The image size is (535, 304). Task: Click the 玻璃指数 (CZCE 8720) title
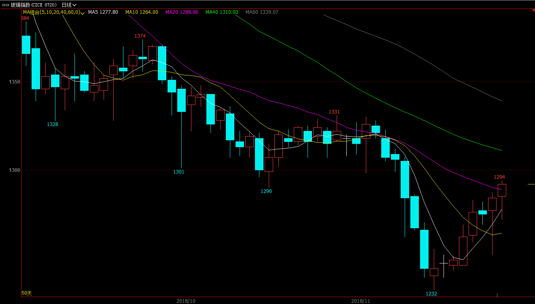(34, 5)
